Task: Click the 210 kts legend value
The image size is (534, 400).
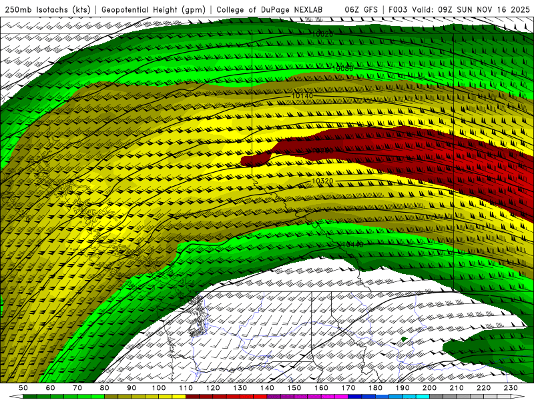Action: [x=457, y=388]
